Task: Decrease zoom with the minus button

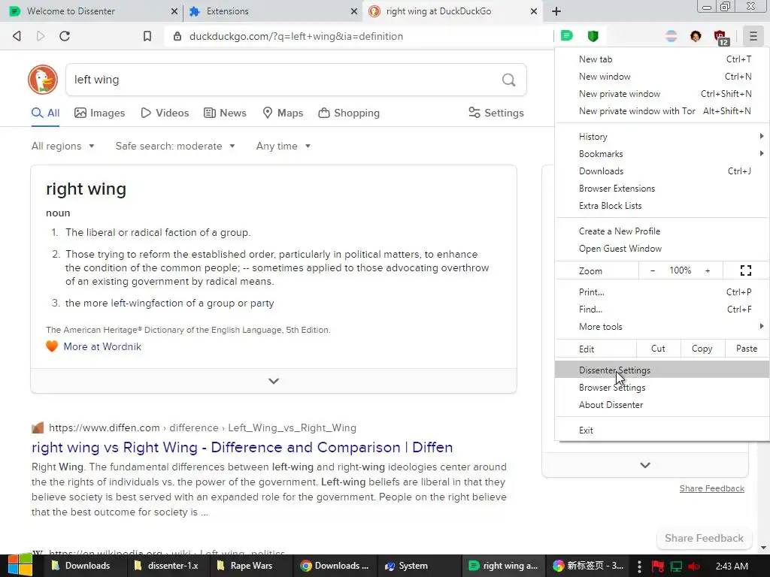Action: pos(653,270)
